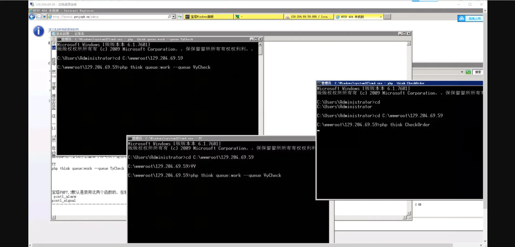The image size is (515, 247).
Task: Click the Internet Explorer forward arrow button
Action: 39,17
